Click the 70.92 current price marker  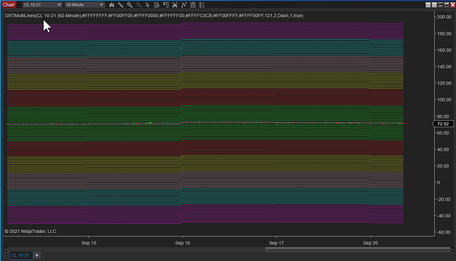(x=443, y=124)
